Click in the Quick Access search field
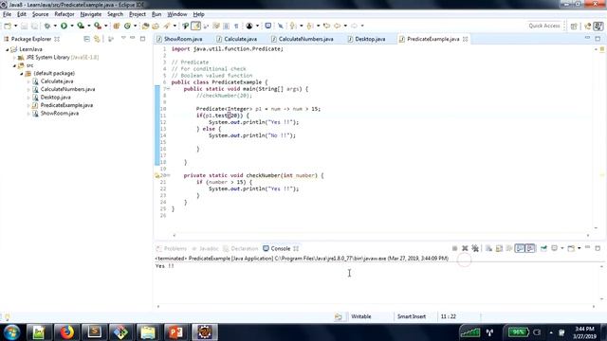Image resolution: width=607 pixels, height=341 pixels. coord(543,26)
